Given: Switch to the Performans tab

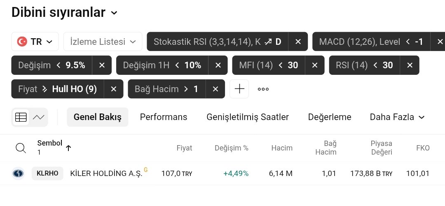Looking at the screenshot, I should click(164, 117).
